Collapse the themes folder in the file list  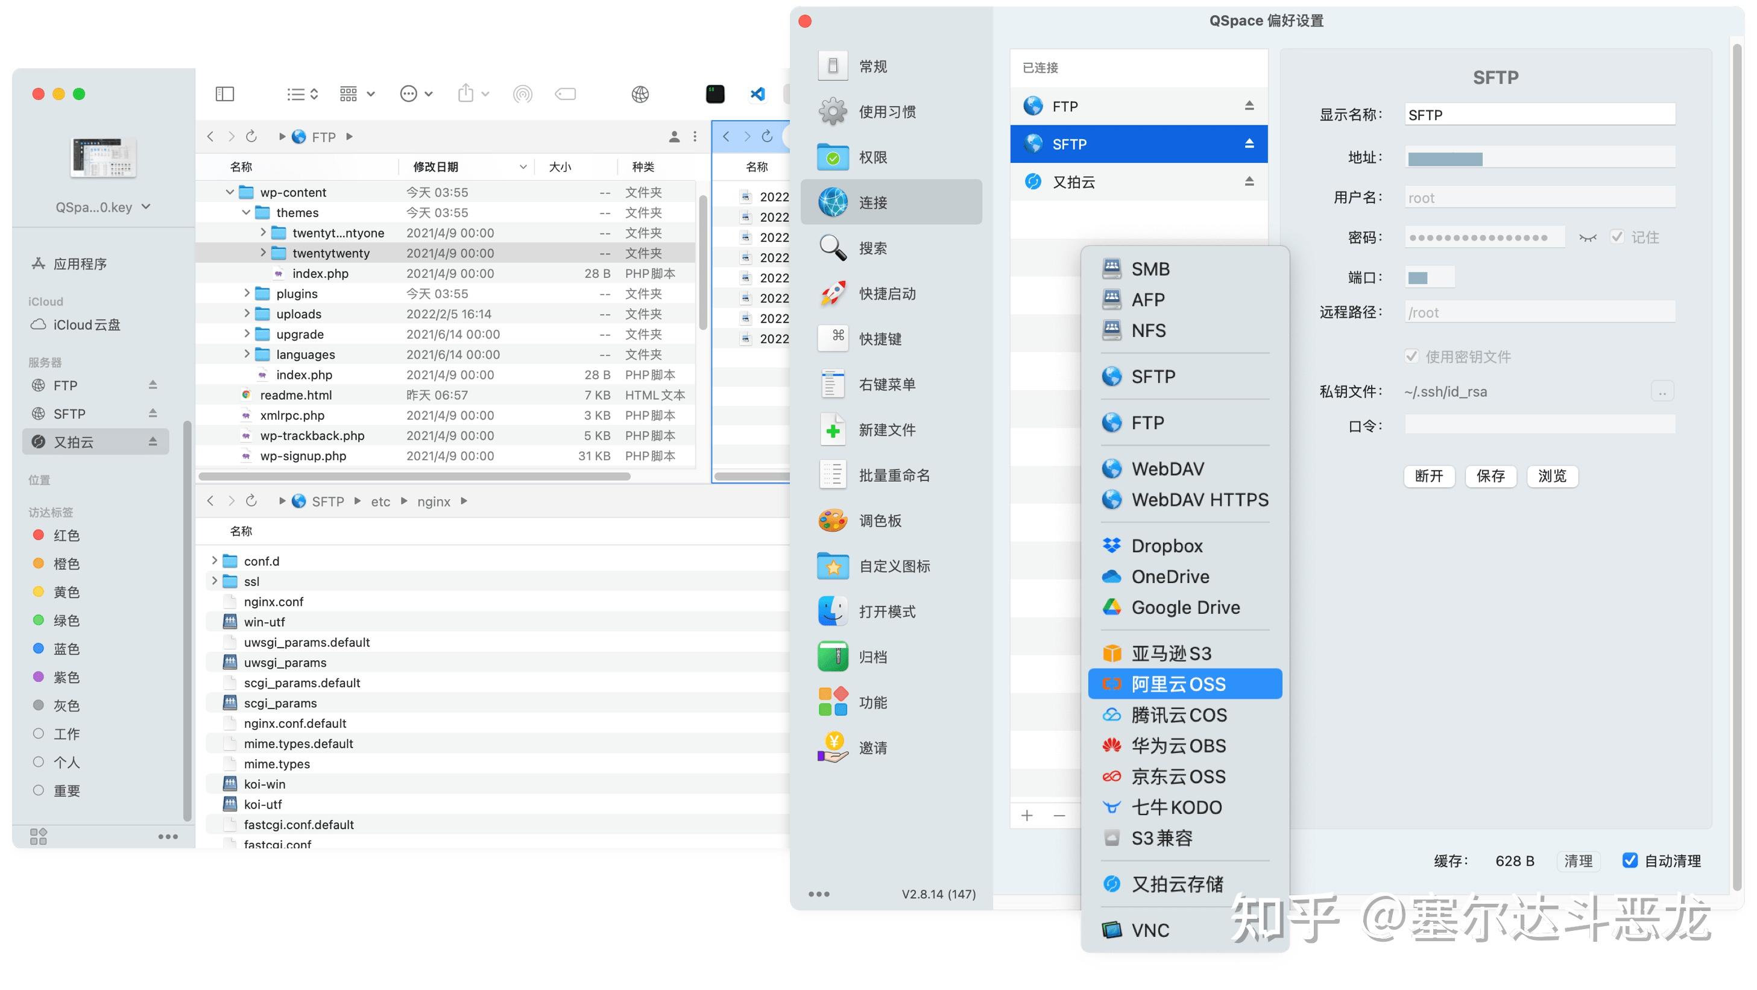point(246,212)
